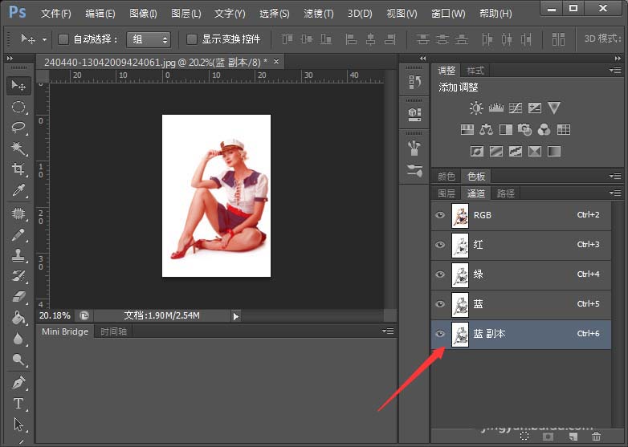Click the zoom percentage field 20.18%
The height and width of the screenshot is (447, 628).
pos(55,315)
